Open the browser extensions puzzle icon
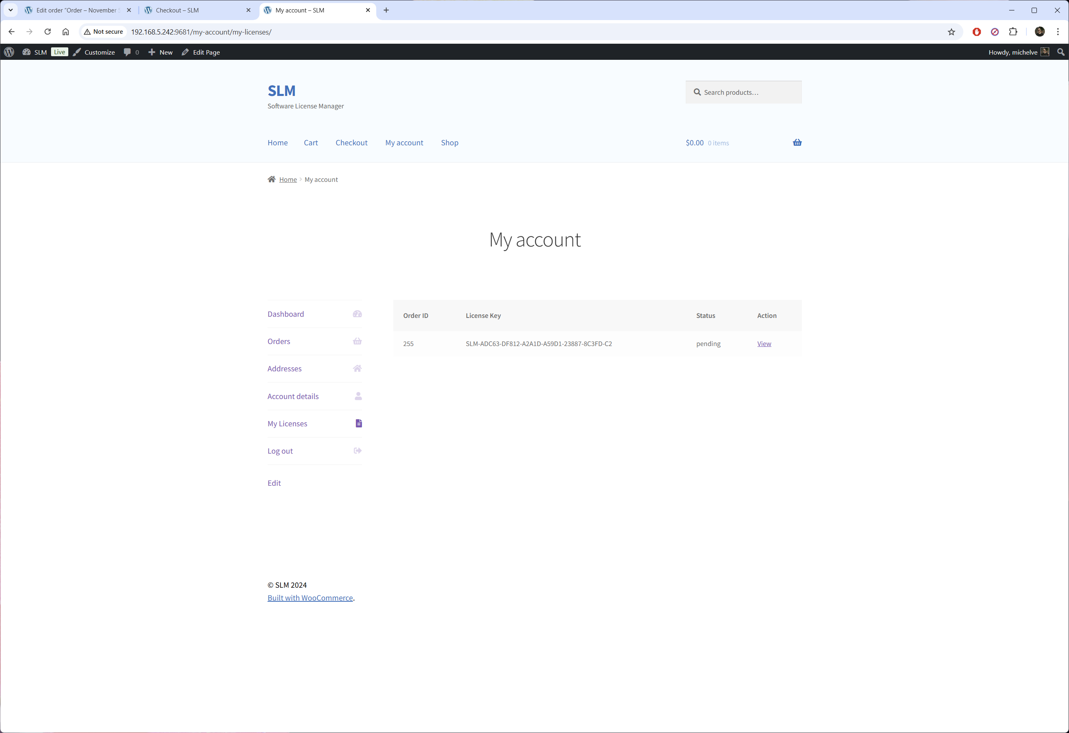The image size is (1069, 733). (1013, 32)
